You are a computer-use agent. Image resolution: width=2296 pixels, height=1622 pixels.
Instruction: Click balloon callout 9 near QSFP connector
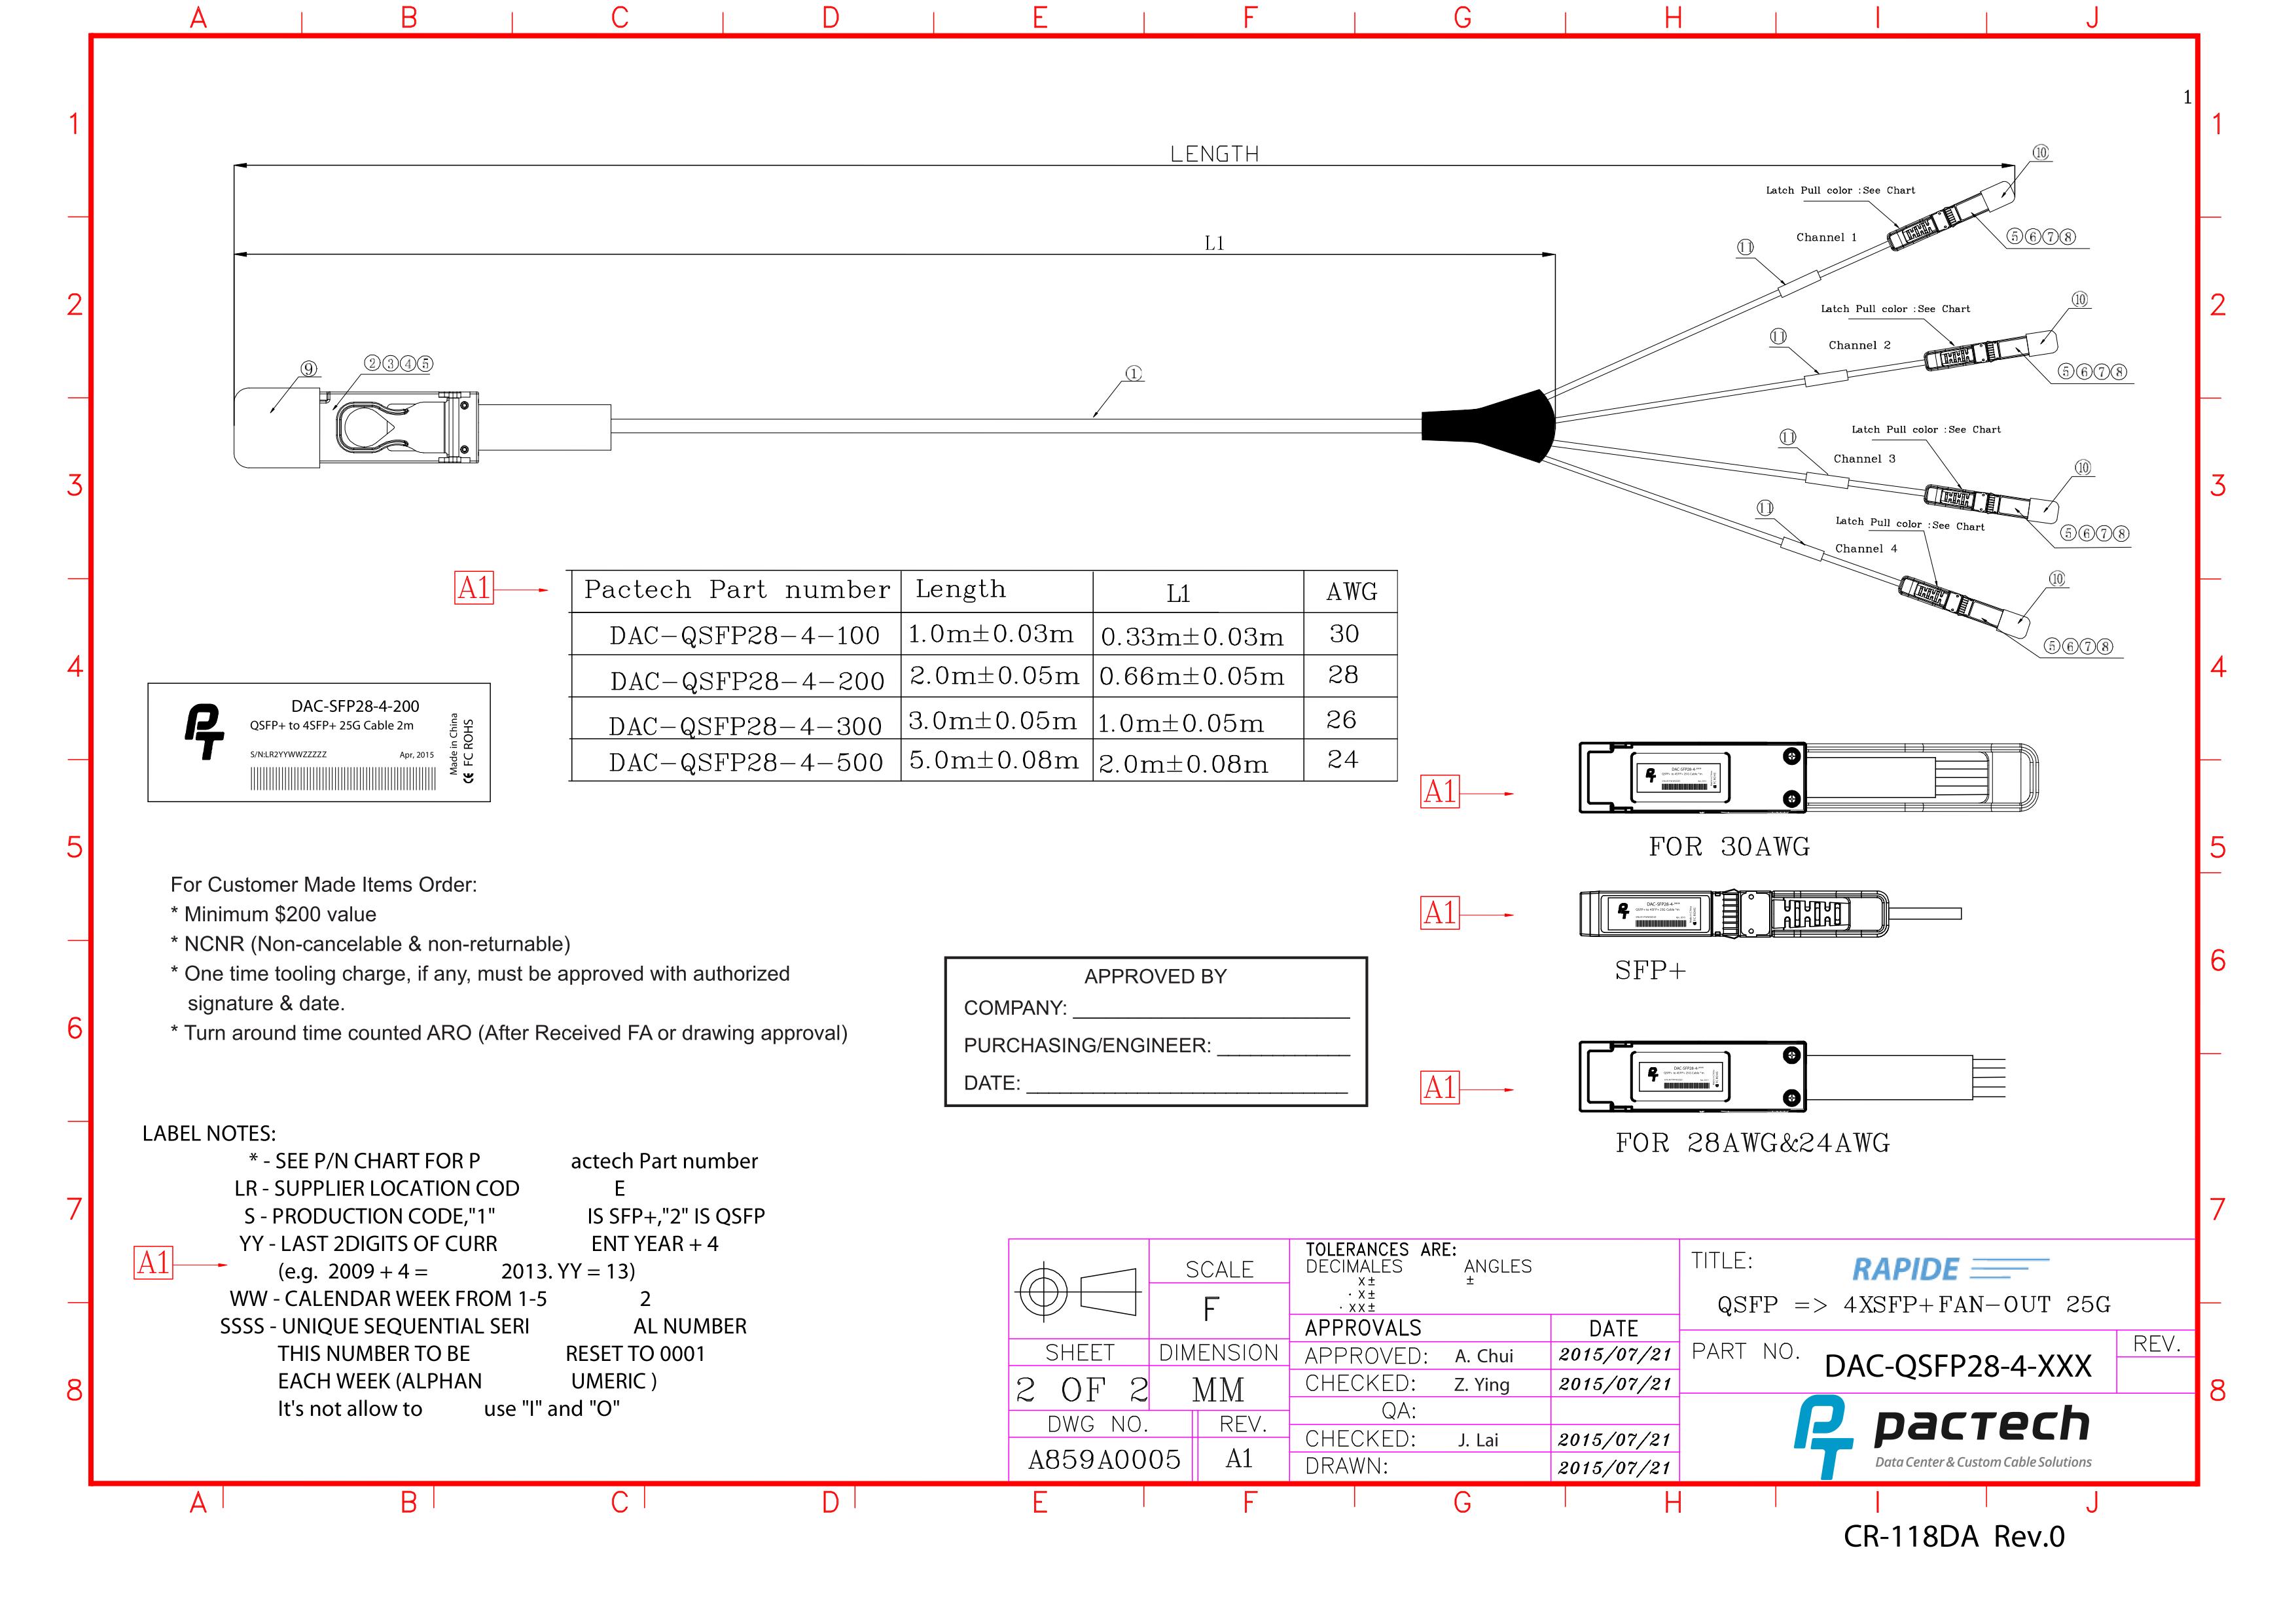[x=309, y=369]
